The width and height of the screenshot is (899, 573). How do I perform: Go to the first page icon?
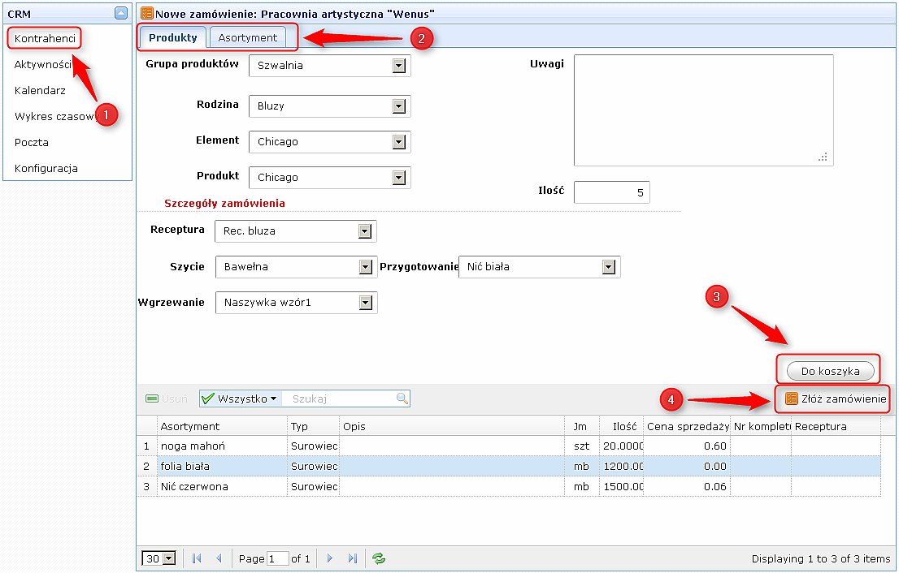click(x=197, y=558)
